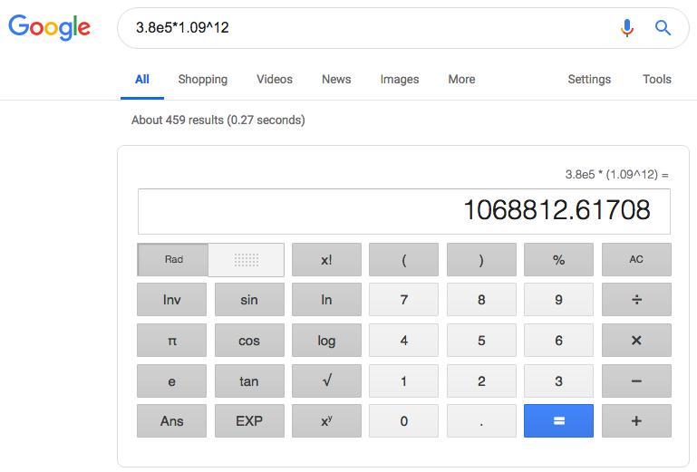
Task: Expand the More search categories menu
Action: [461, 80]
